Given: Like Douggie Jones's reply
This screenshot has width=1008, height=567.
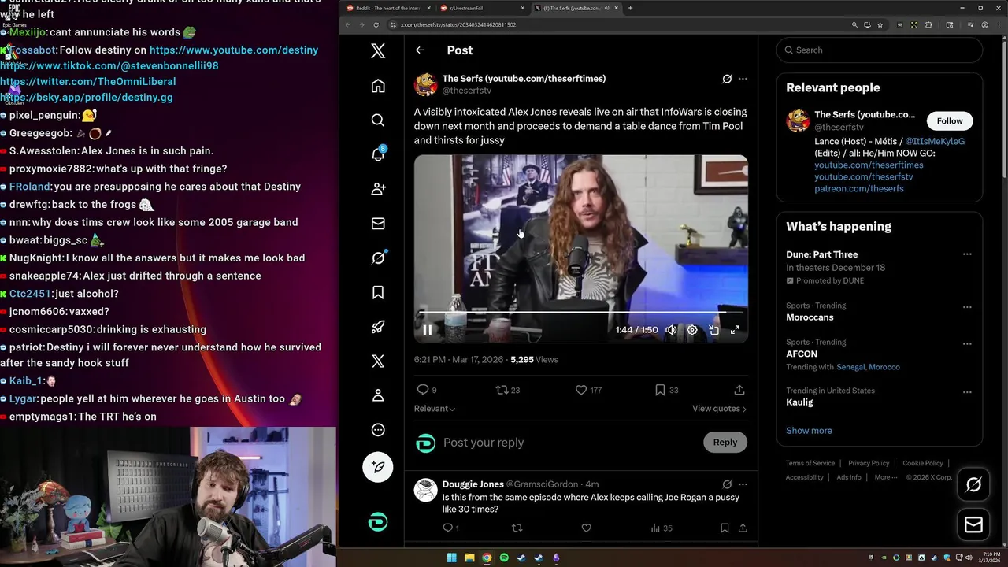Looking at the screenshot, I should point(586,528).
